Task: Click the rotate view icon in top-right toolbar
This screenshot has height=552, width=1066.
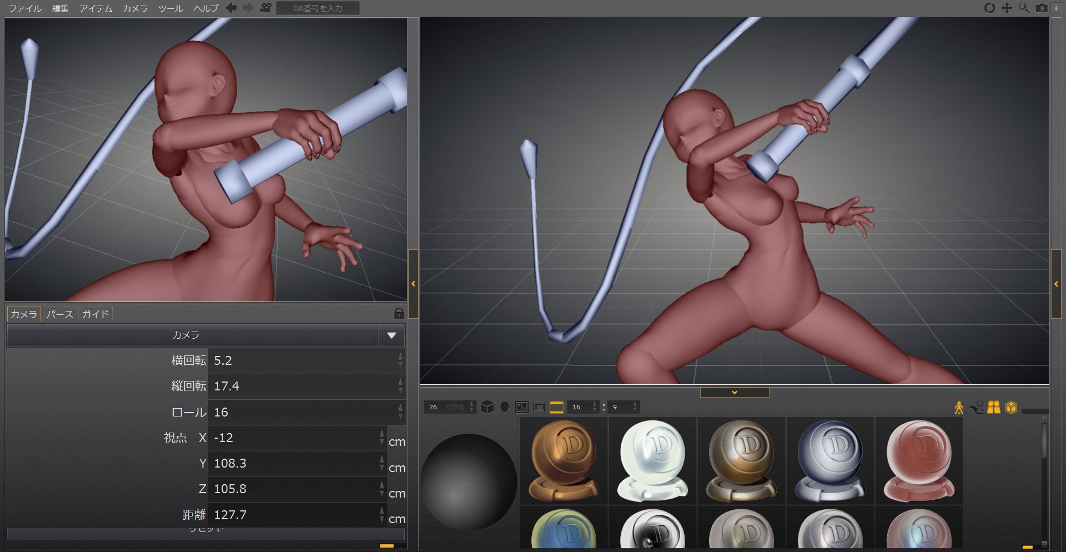Action: pyautogui.click(x=989, y=8)
